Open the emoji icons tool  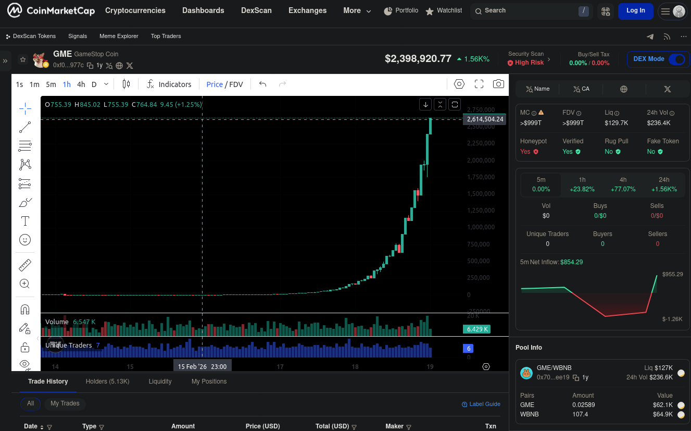[x=25, y=240]
